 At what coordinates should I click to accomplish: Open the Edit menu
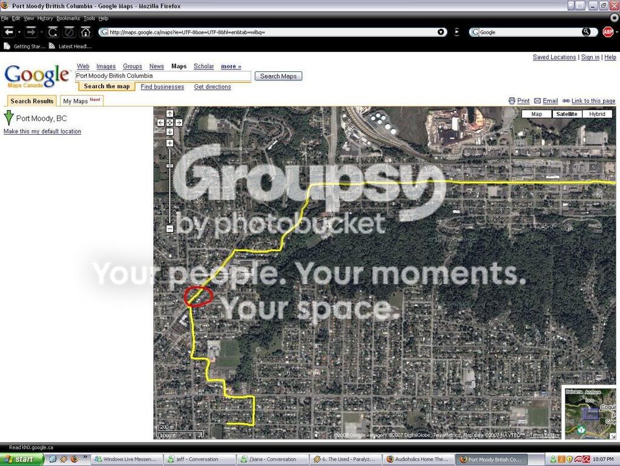click(x=16, y=18)
